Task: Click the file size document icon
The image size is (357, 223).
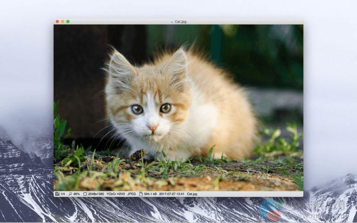Action: point(141,194)
